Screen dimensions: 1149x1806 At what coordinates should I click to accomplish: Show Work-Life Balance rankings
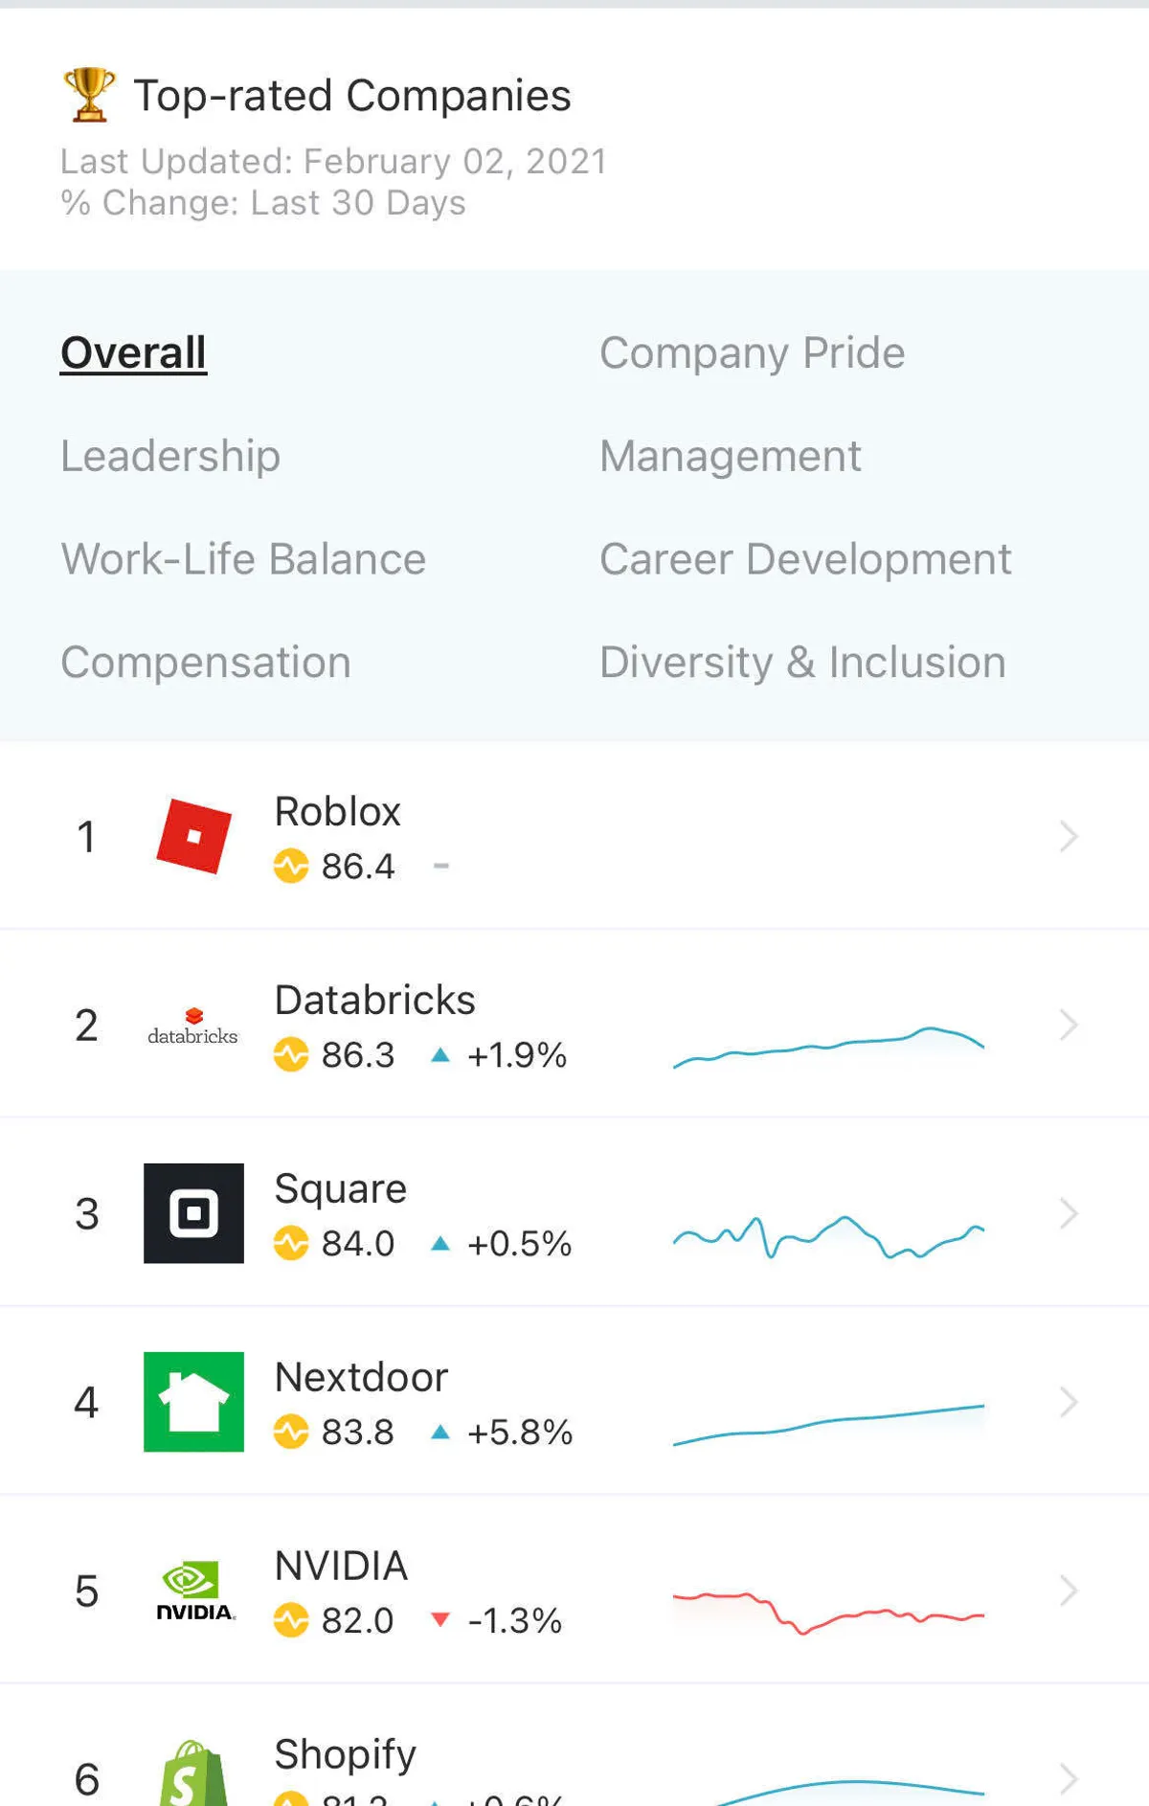coord(243,559)
